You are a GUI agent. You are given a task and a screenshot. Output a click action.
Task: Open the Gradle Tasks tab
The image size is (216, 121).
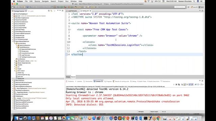point(141,81)
